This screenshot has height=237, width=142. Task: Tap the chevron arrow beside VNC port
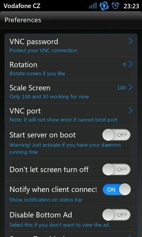130,111
